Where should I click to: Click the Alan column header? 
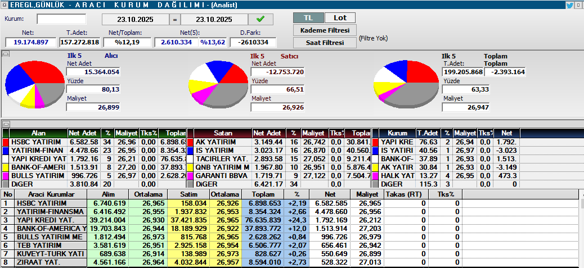coord(38,133)
